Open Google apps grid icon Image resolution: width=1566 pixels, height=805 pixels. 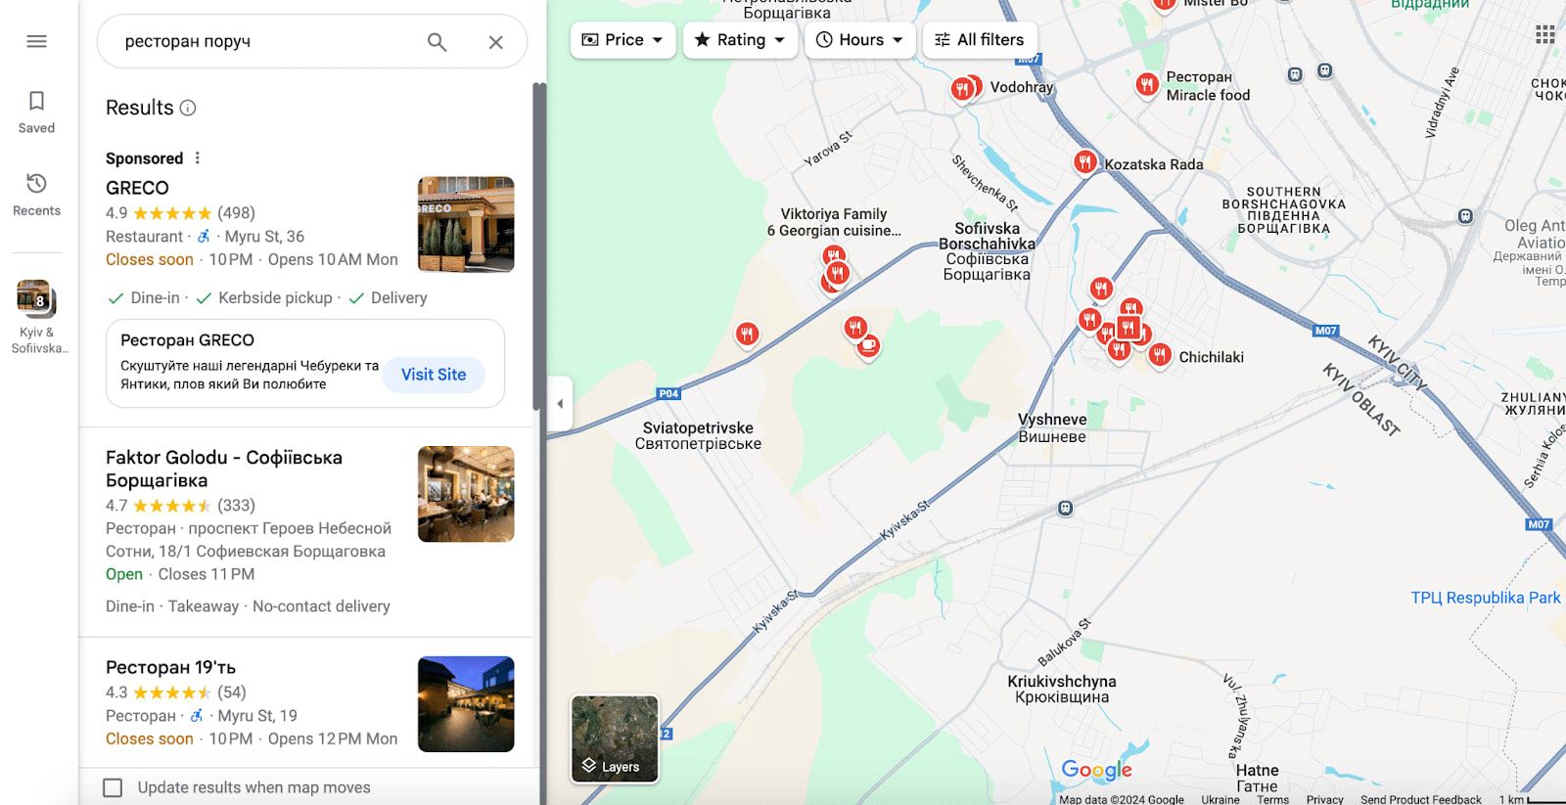pyautogui.click(x=1545, y=34)
